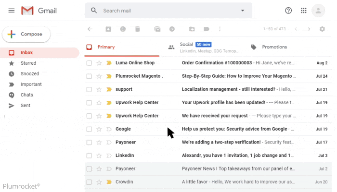
Task: Compose a new email
Action: click(26, 34)
